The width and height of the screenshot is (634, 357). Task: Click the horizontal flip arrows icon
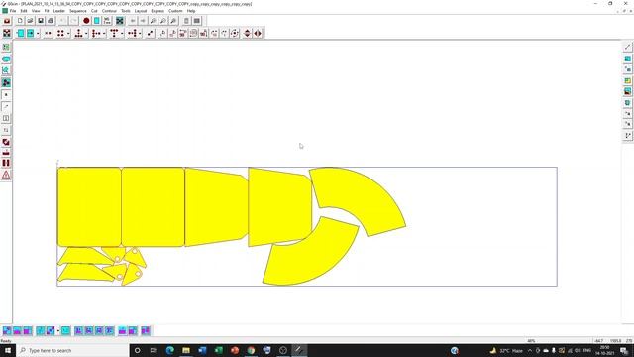tap(258, 33)
